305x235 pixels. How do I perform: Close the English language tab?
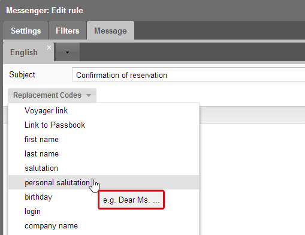tap(49, 47)
